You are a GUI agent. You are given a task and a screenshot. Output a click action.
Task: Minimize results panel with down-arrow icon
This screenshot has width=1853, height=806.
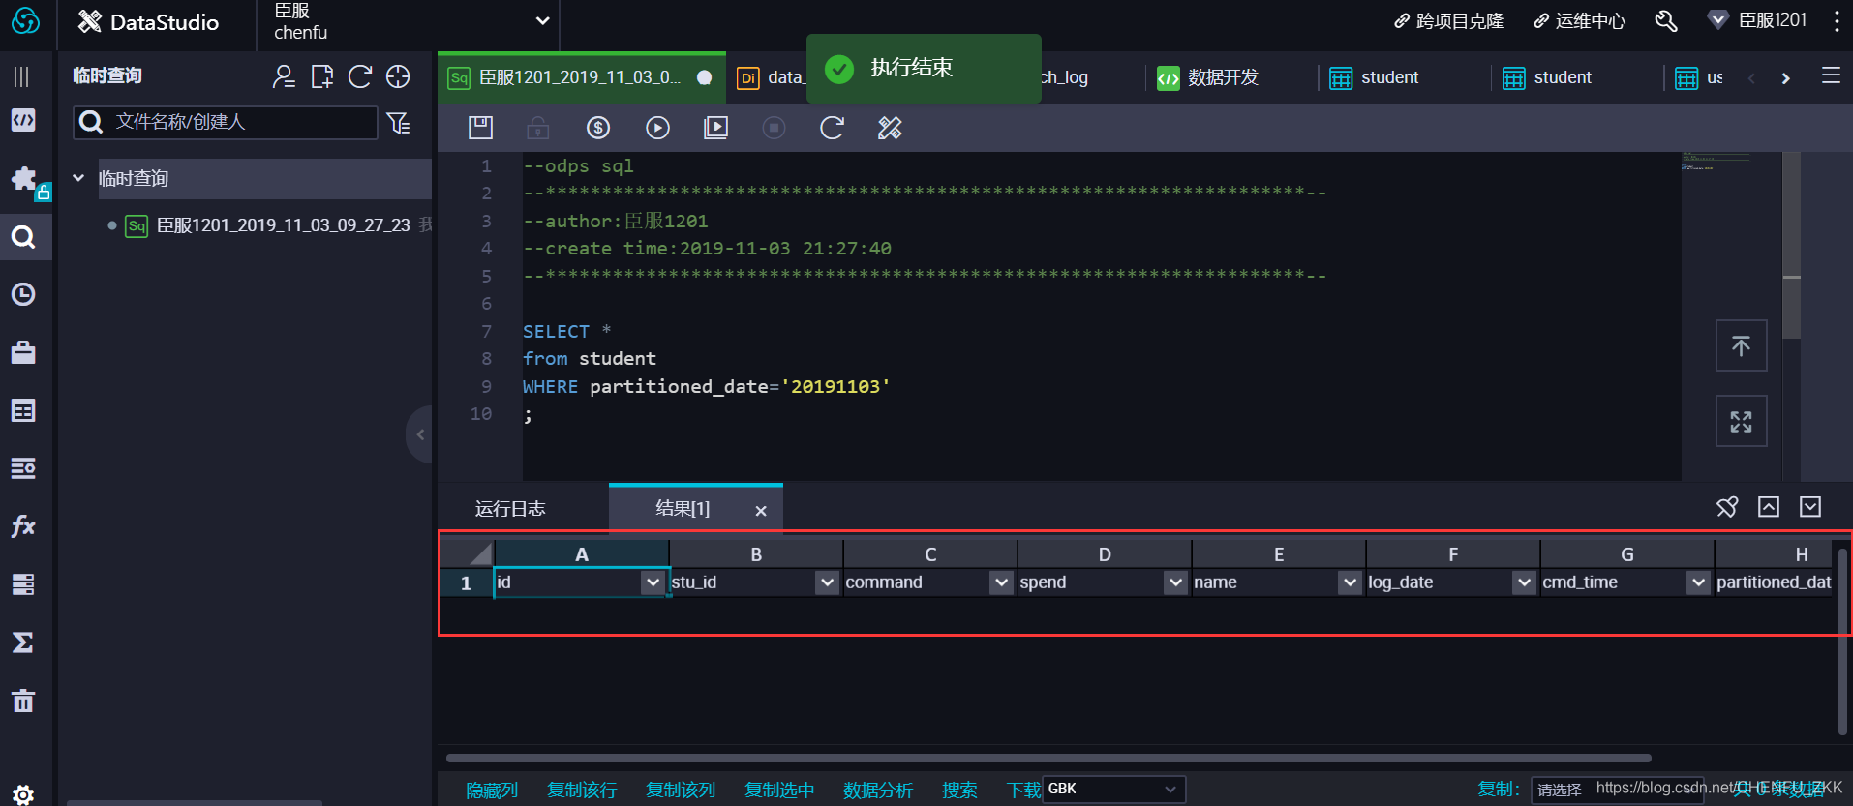(1810, 507)
